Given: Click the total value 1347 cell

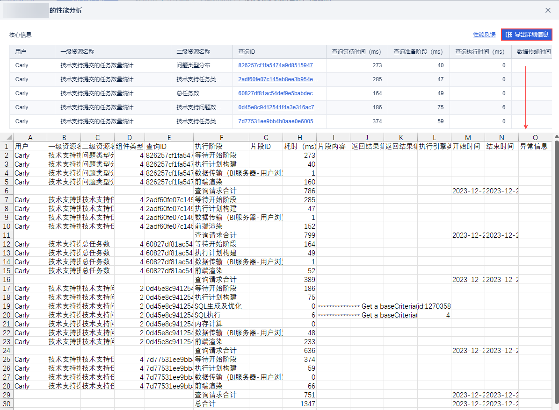Looking at the screenshot, I should pos(299,404).
